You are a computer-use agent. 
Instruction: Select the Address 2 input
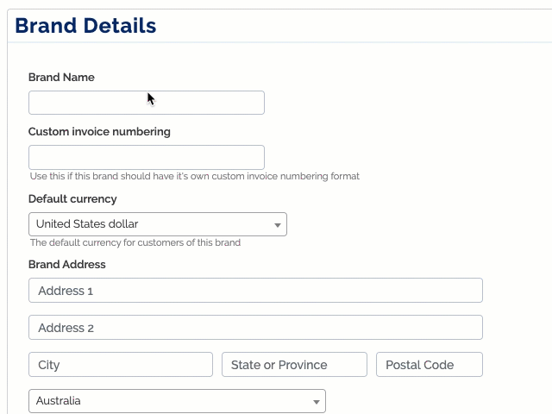tap(255, 328)
